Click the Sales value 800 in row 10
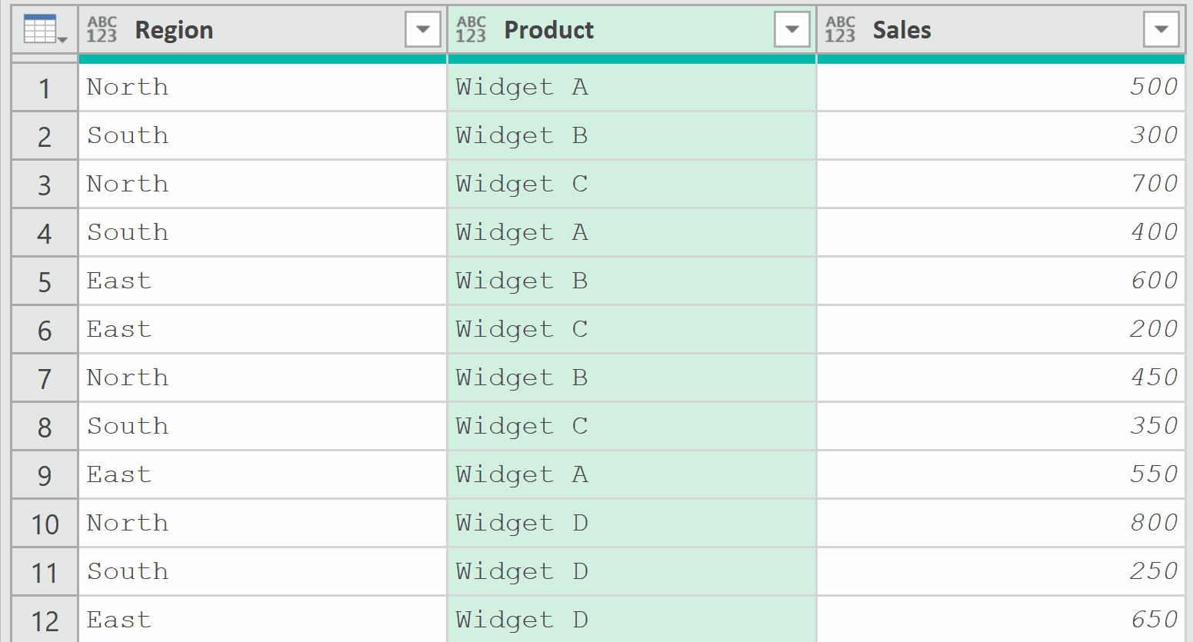The width and height of the screenshot is (1193, 642). tap(1153, 523)
